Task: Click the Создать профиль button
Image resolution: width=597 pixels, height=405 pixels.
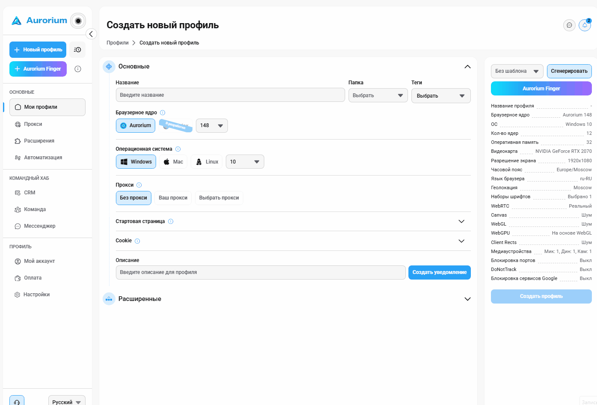Action: (541, 296)
